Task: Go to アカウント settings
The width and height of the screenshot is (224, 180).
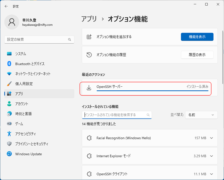Action: [21, 104]
